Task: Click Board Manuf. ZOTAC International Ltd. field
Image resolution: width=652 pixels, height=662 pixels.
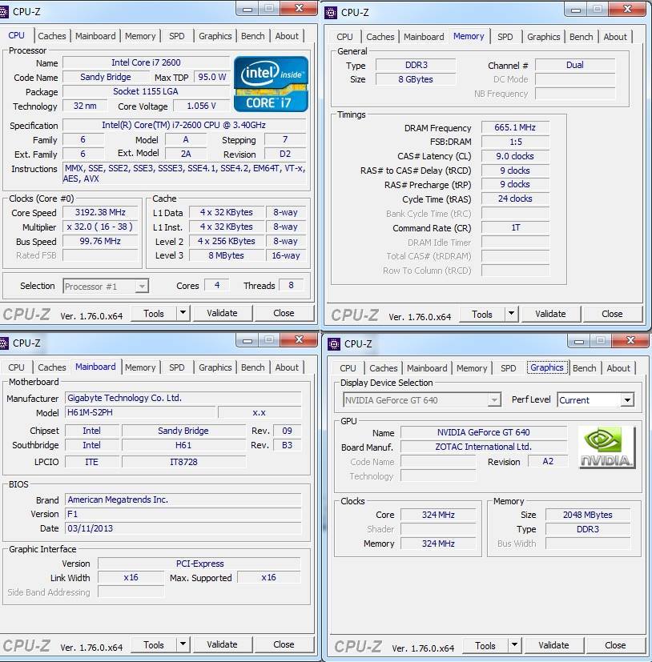Action: pos(484,447)
